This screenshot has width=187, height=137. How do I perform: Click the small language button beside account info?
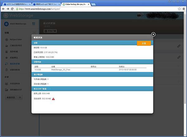[20, 98]
